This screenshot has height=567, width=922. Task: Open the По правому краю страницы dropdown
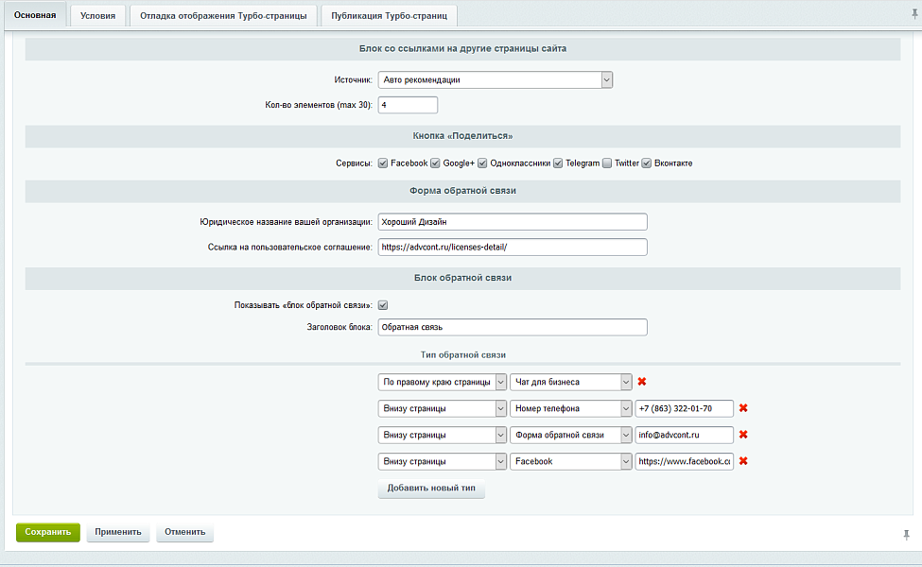[443, 382]
